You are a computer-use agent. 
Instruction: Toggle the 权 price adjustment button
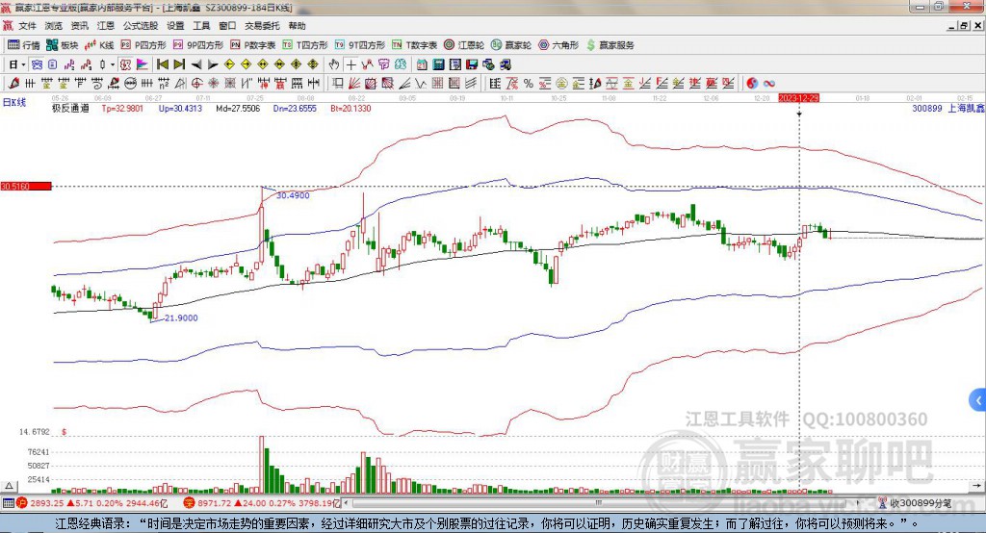tap(125, 64)
